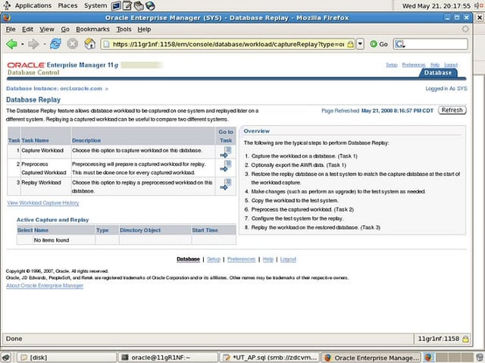Screen dimensions: 485x363
Task: Click the padlock icon in address bar
Action: [x=350, y=44]
